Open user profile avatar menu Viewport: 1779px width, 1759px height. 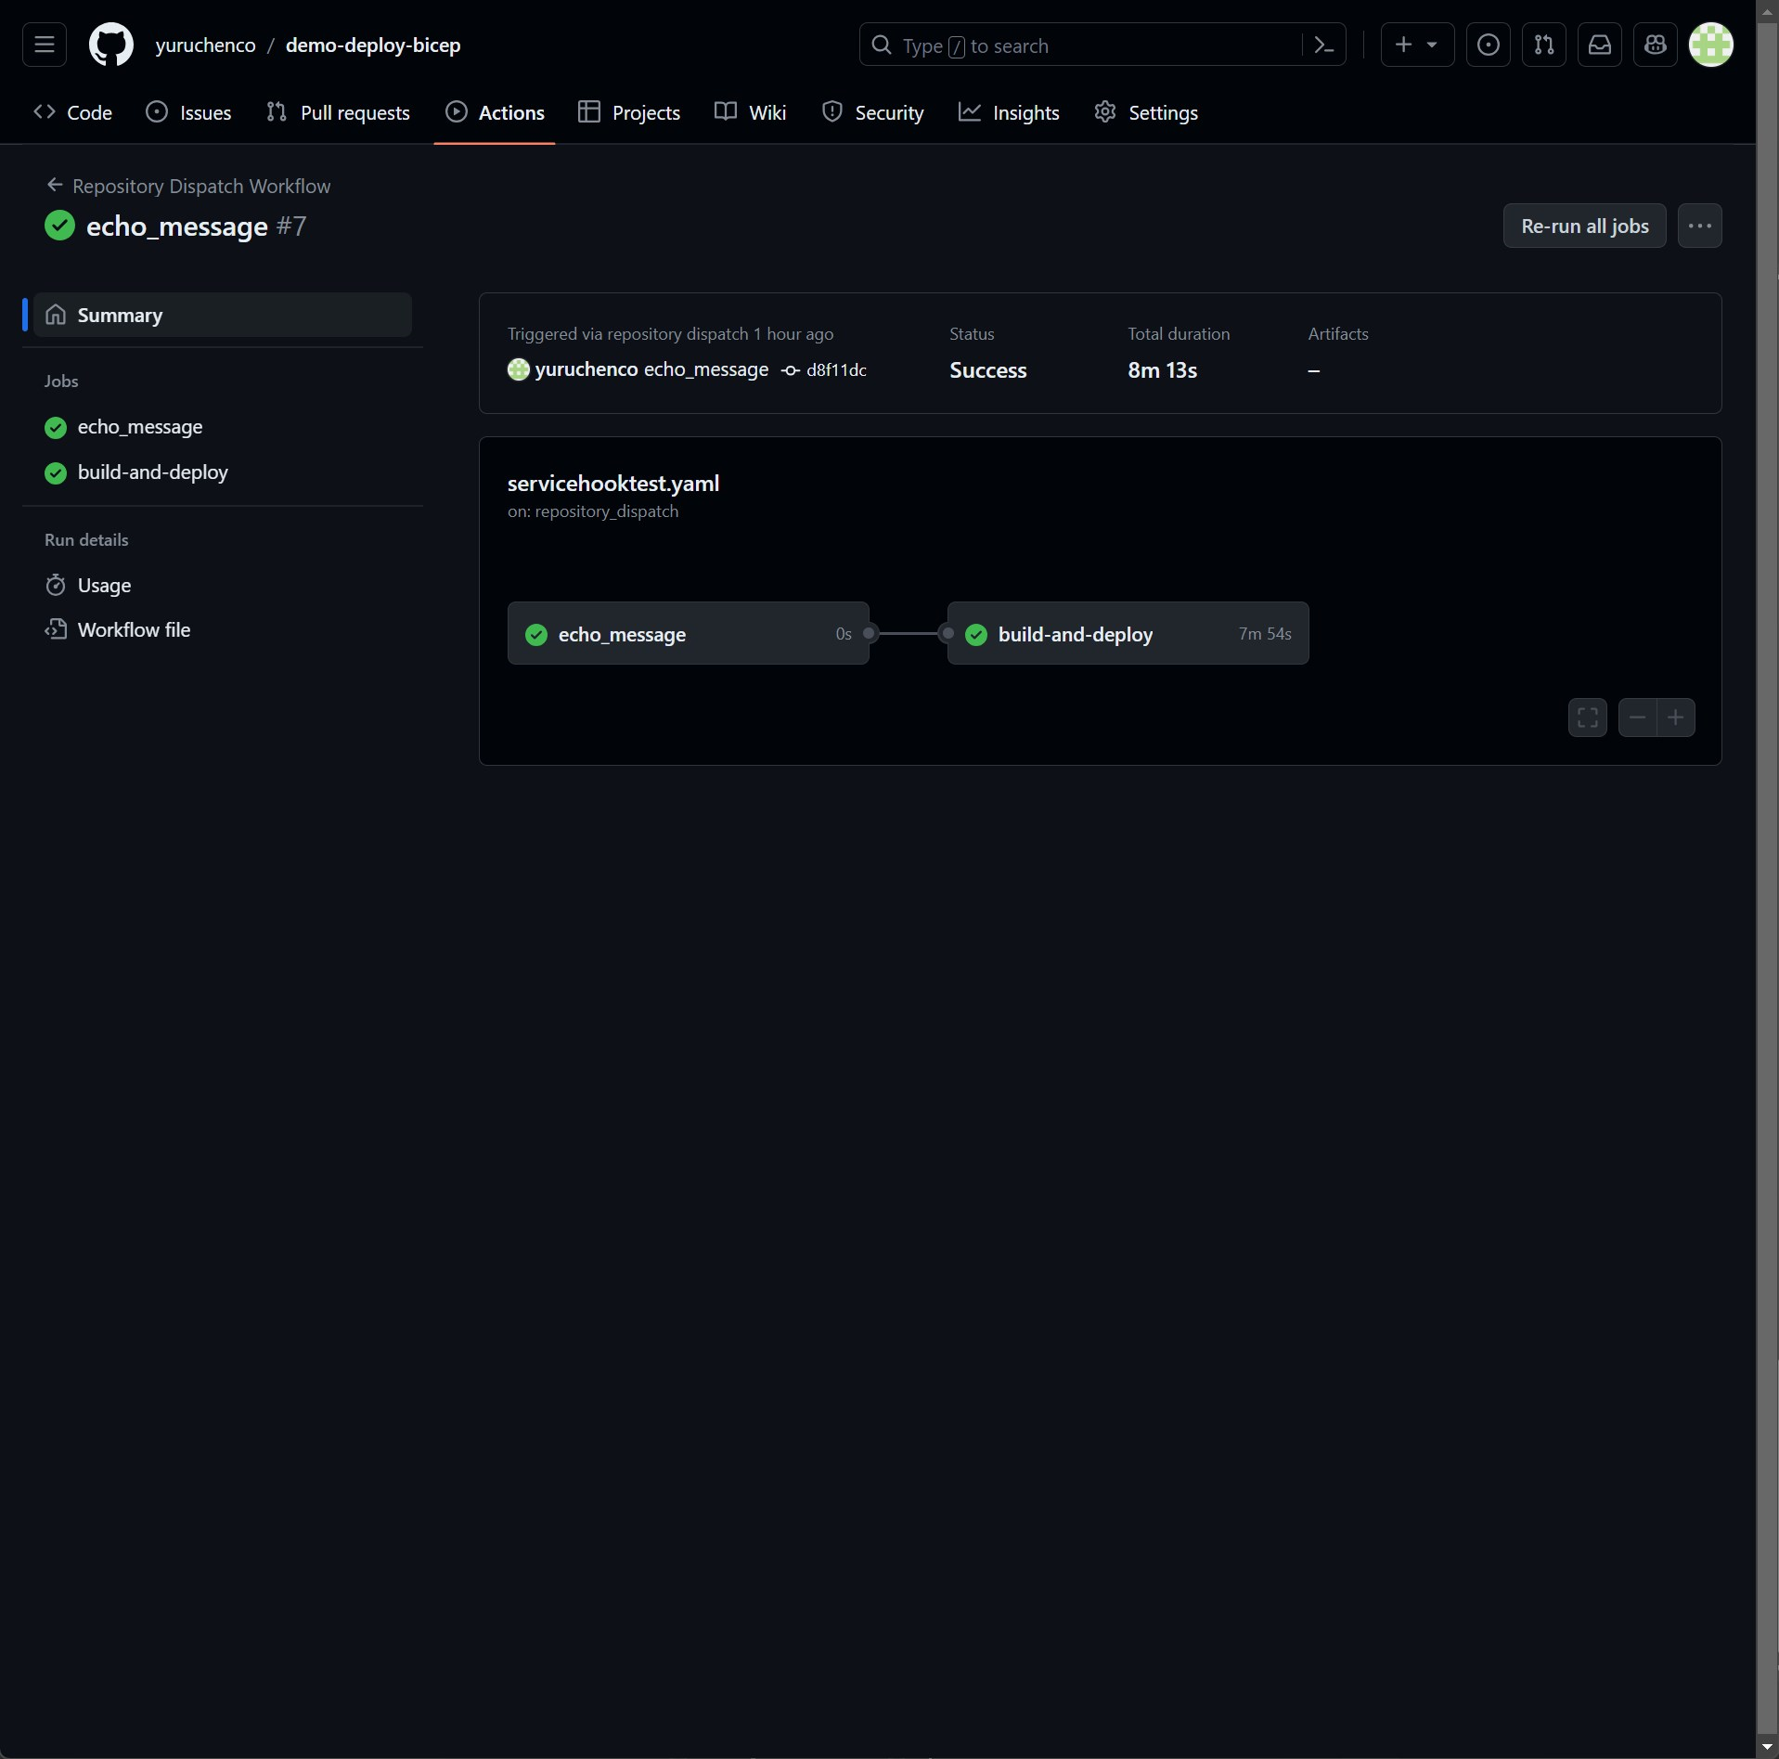click(1711, 45)
